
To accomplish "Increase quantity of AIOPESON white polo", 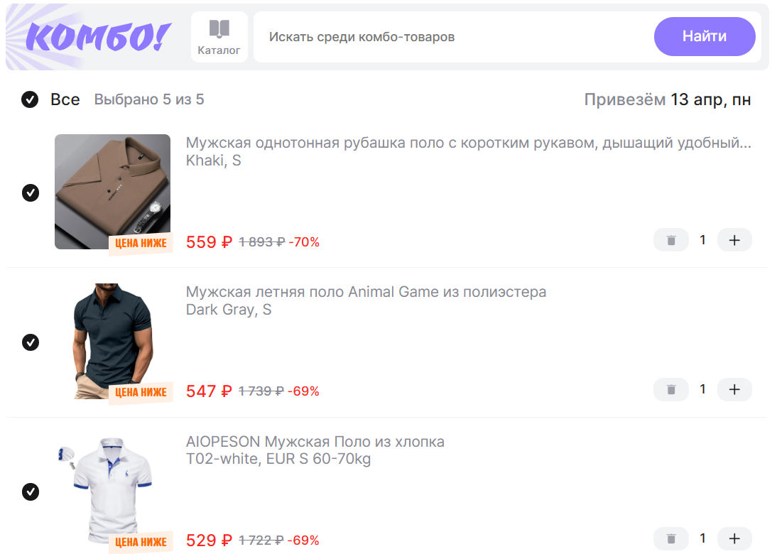I will coord(734,538).
